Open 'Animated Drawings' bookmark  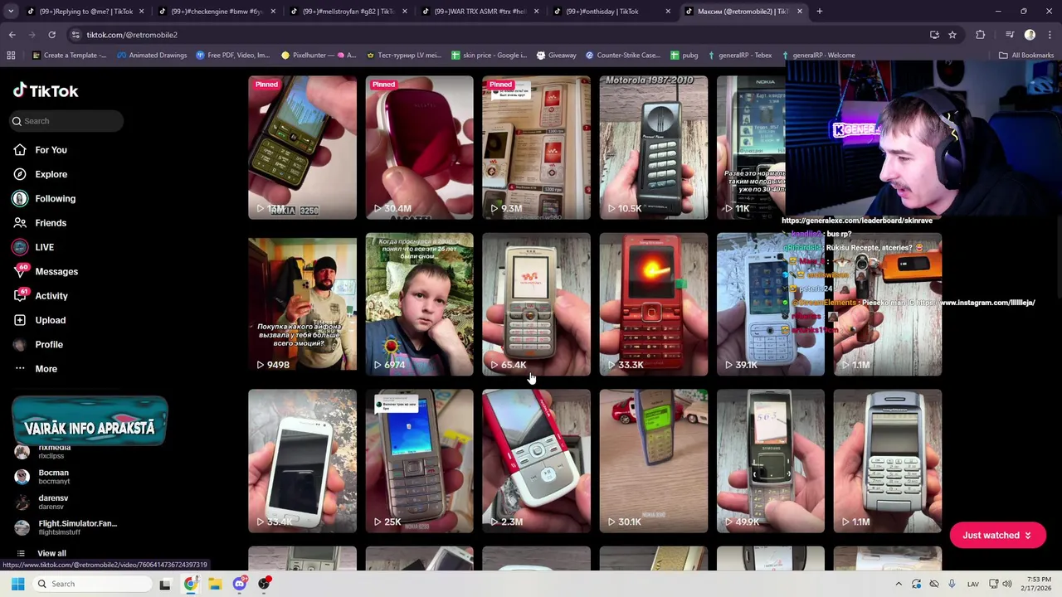coord(152,56)
